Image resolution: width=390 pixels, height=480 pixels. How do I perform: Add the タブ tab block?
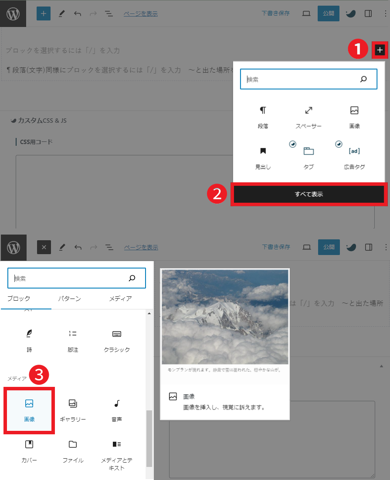[309, 158]
